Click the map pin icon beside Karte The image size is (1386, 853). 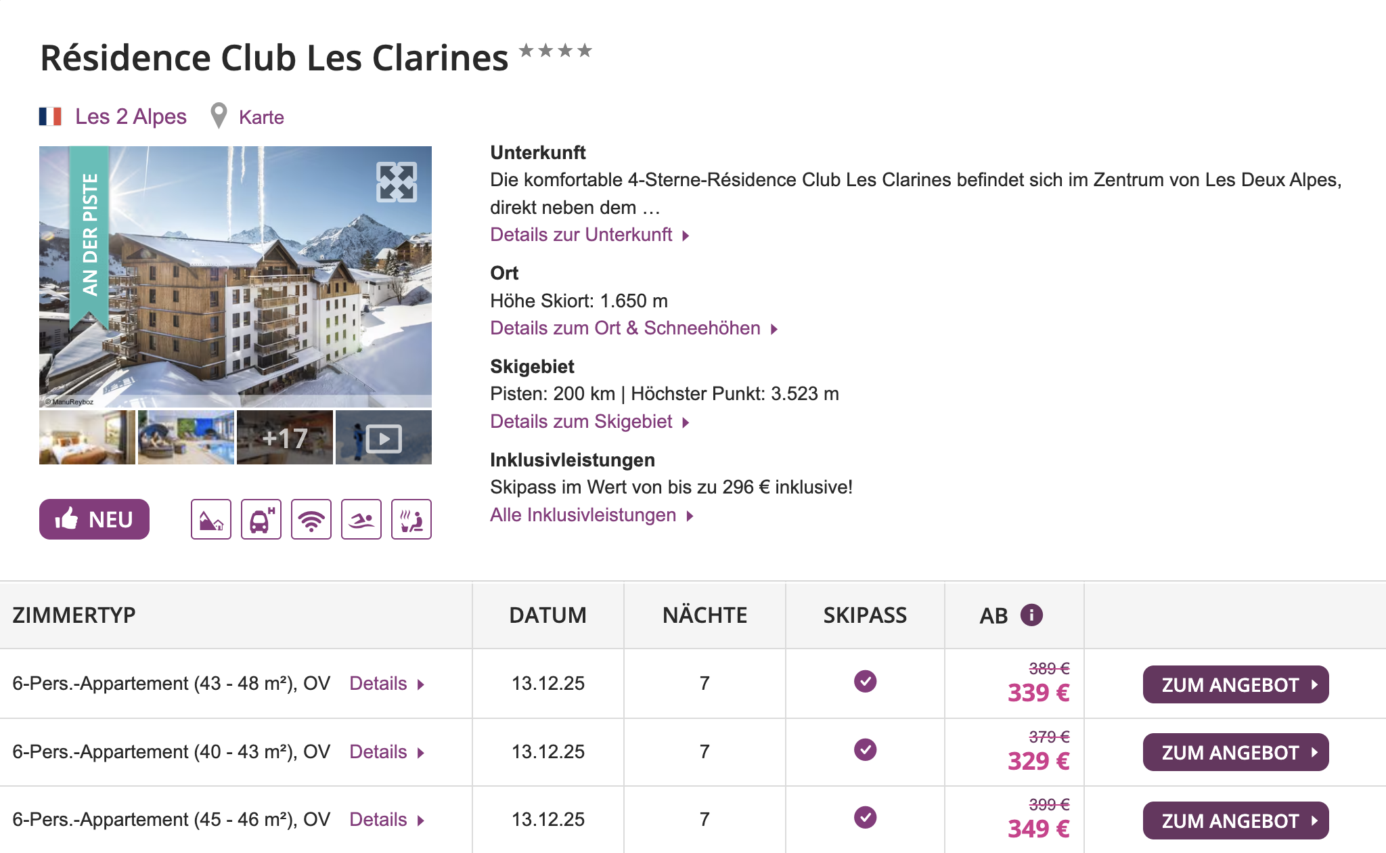pyautogui.click(x=219, y=116)
